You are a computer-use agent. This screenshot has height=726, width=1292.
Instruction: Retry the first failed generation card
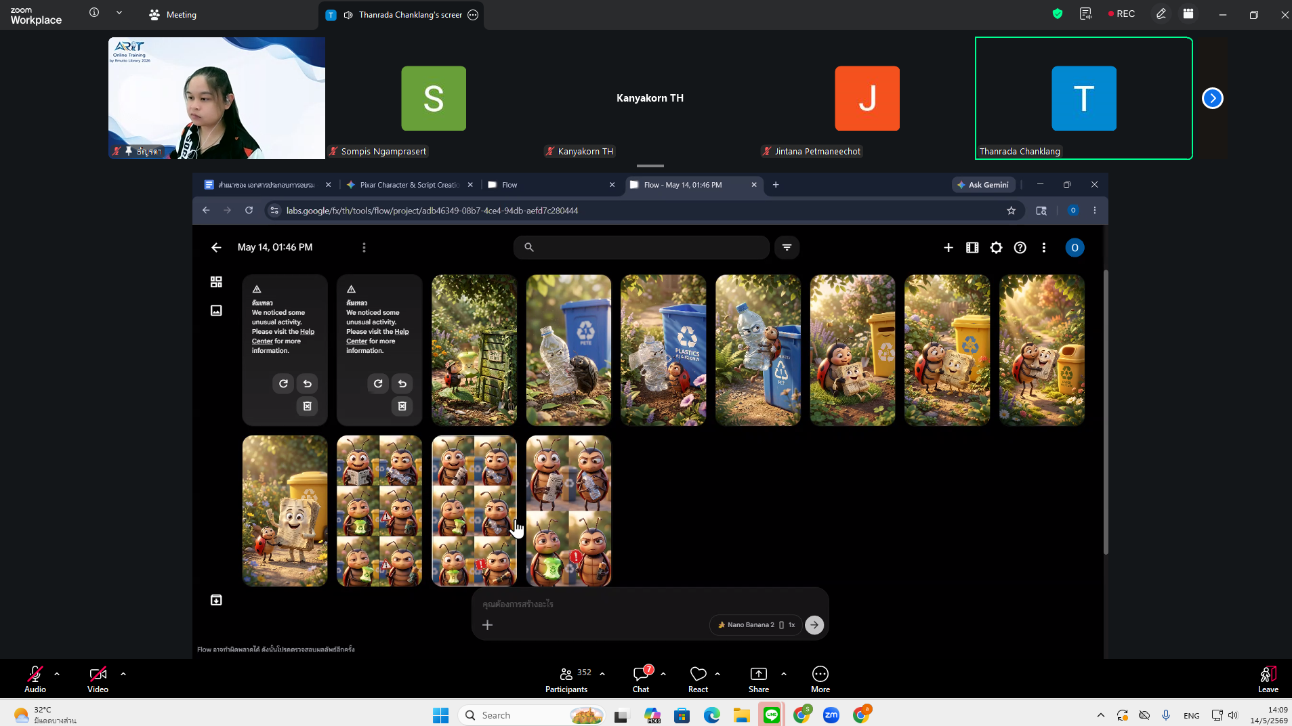tap(283, 383)
